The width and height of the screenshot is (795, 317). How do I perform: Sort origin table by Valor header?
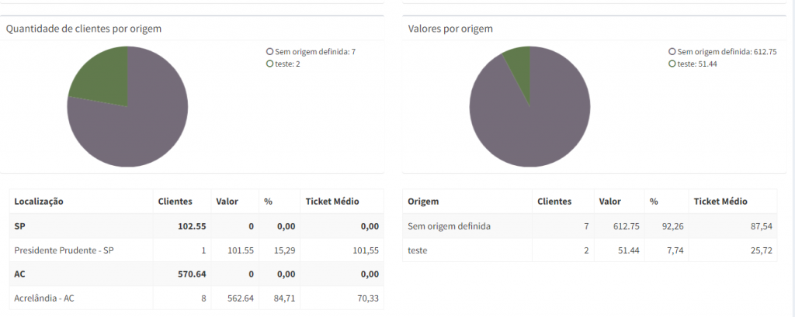click(609, 201)
